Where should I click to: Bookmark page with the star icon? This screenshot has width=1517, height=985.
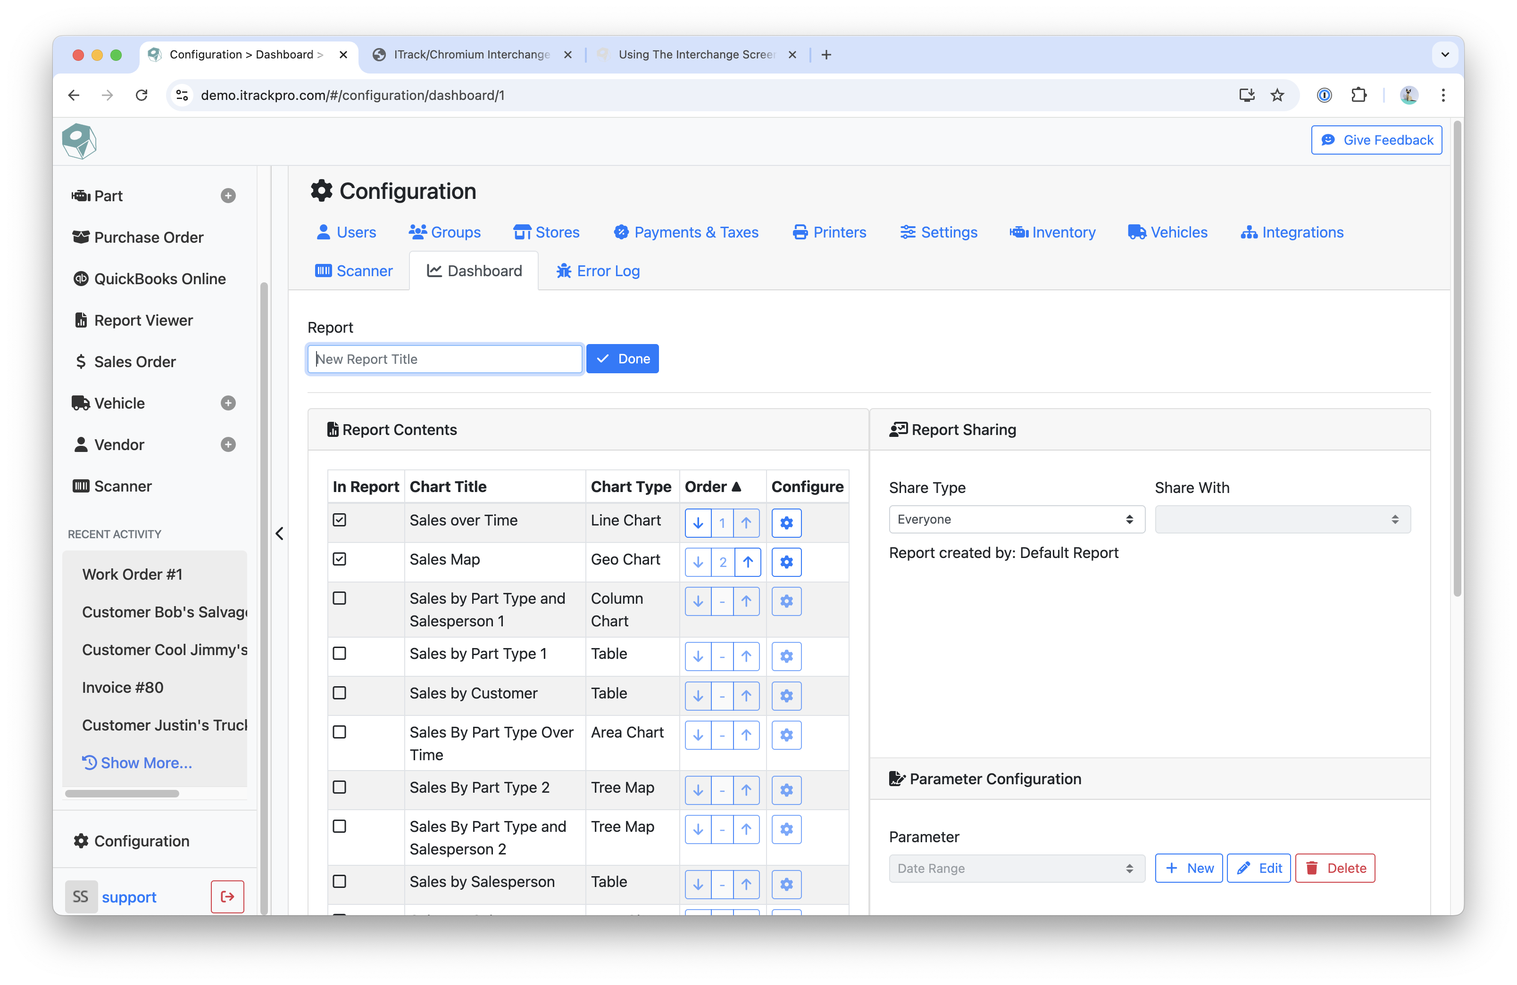pos(1277,95)
